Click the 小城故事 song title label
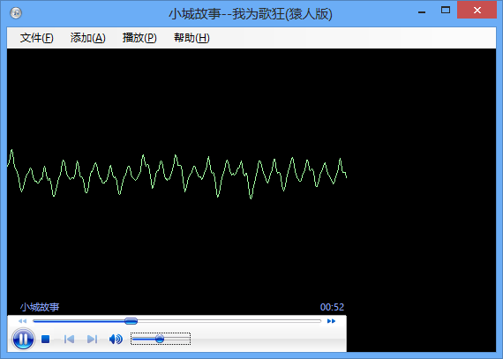Image resolution: width=503 pixels, height=359 pixels. 40,307
